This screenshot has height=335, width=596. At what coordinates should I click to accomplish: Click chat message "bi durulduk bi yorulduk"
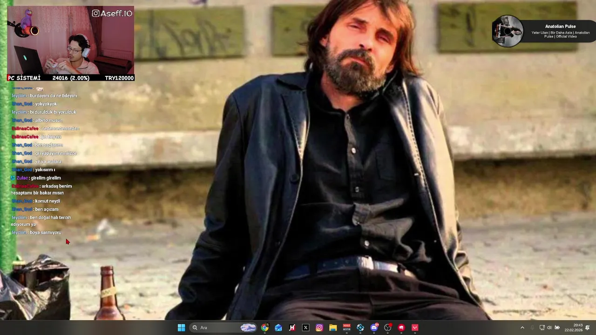(x=53, y=112)
